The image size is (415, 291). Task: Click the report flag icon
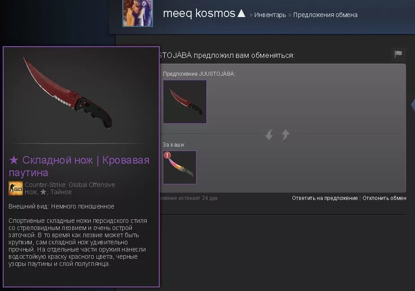click(x=398, y=54)
